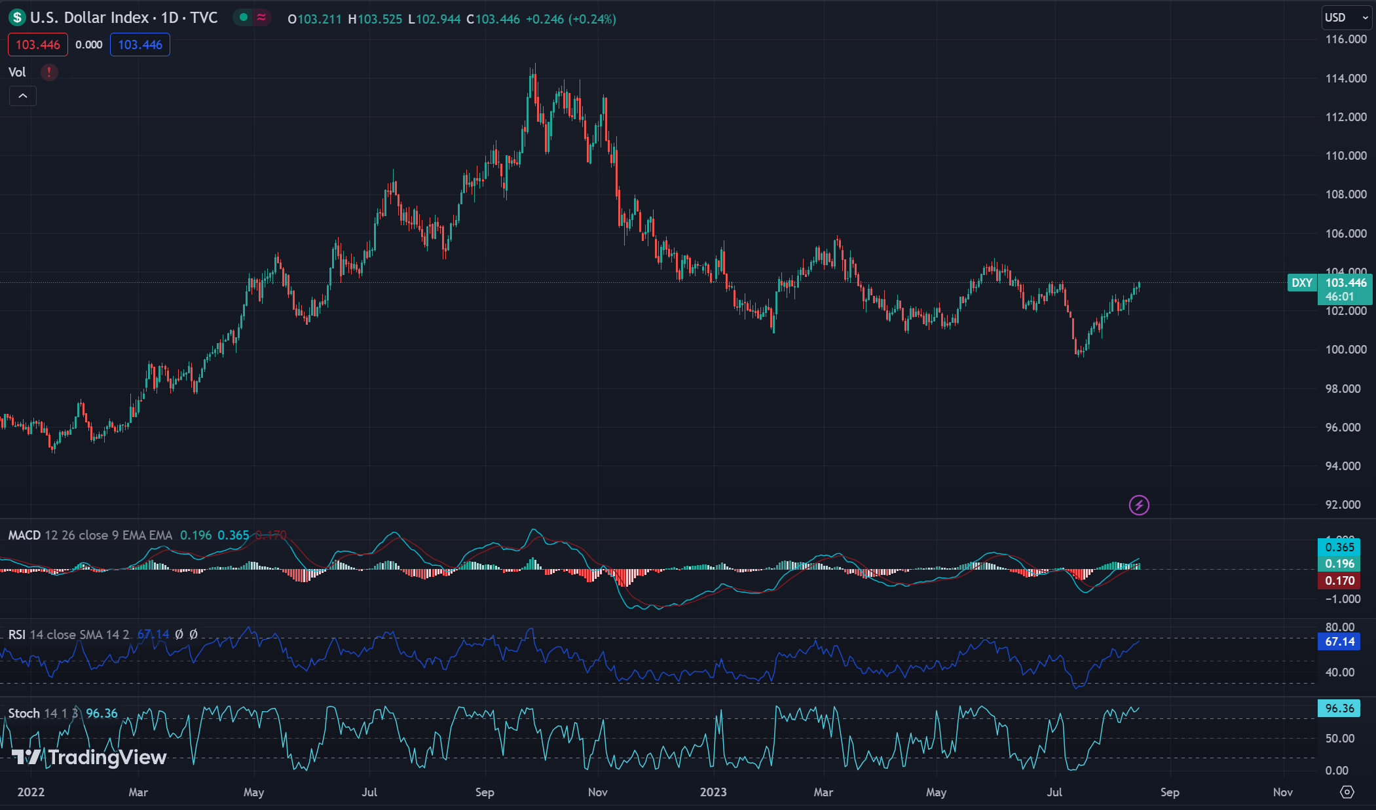Click the dark red 0.170 signal value label
This screenshot has height=810, width=1376.
[x=1339, y=581]
